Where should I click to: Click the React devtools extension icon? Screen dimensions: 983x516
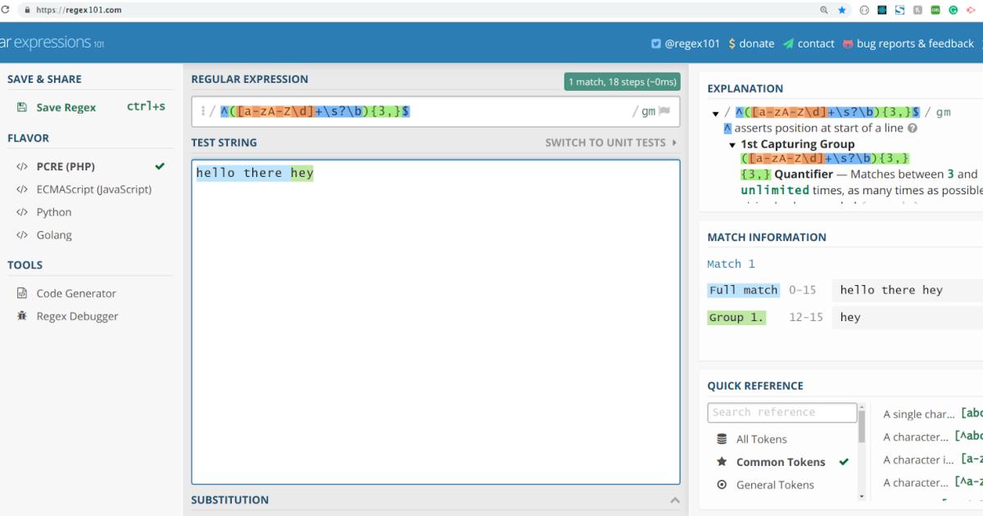coord(881,10)
